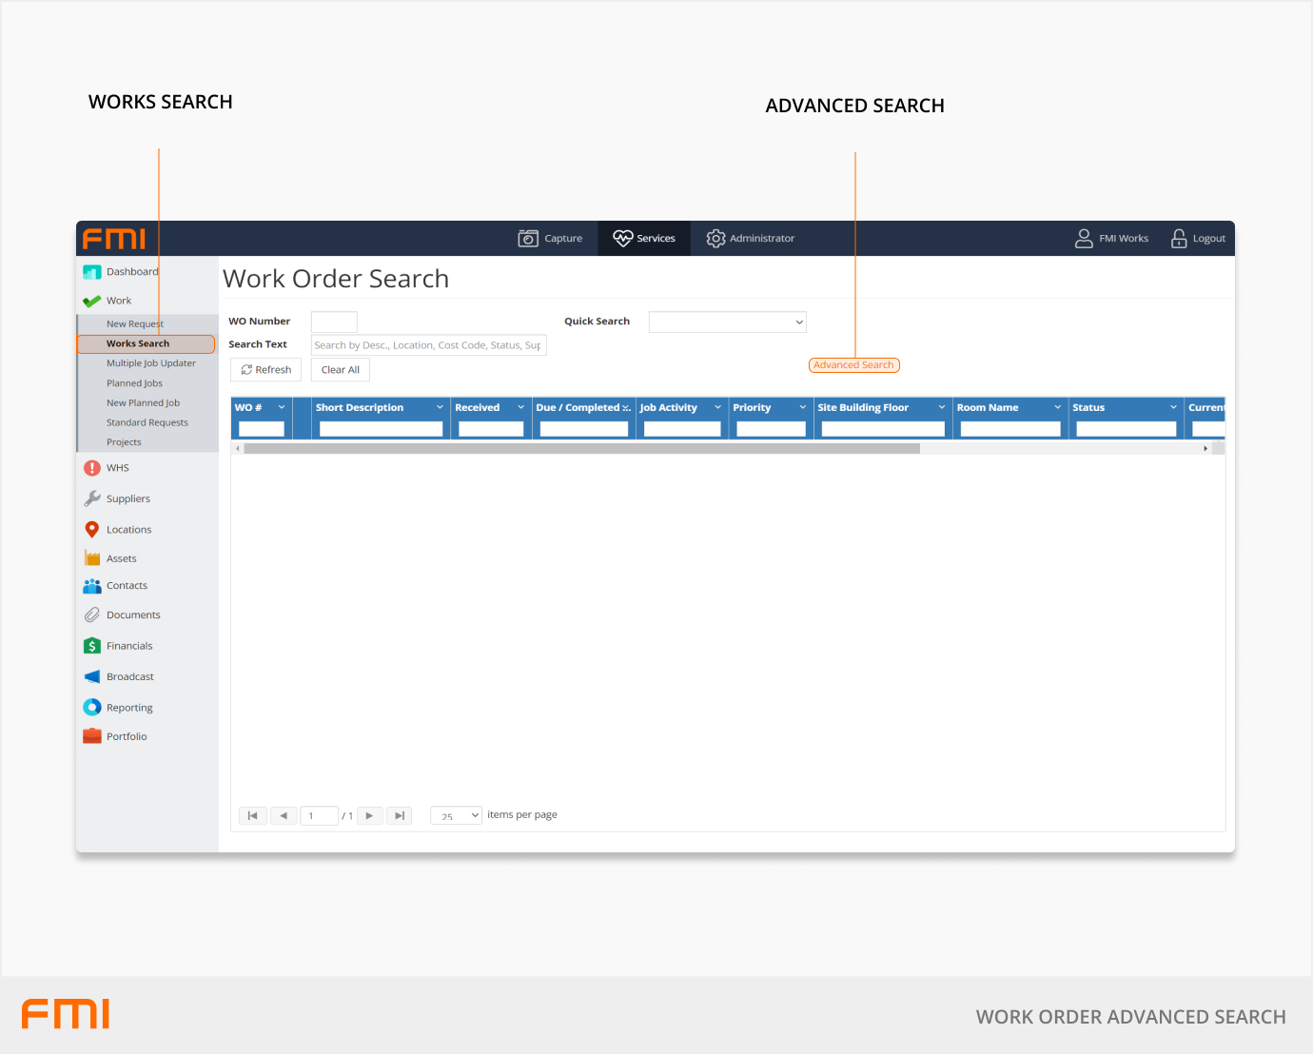
Task: Open the Administrator tab
Action: 750,239
